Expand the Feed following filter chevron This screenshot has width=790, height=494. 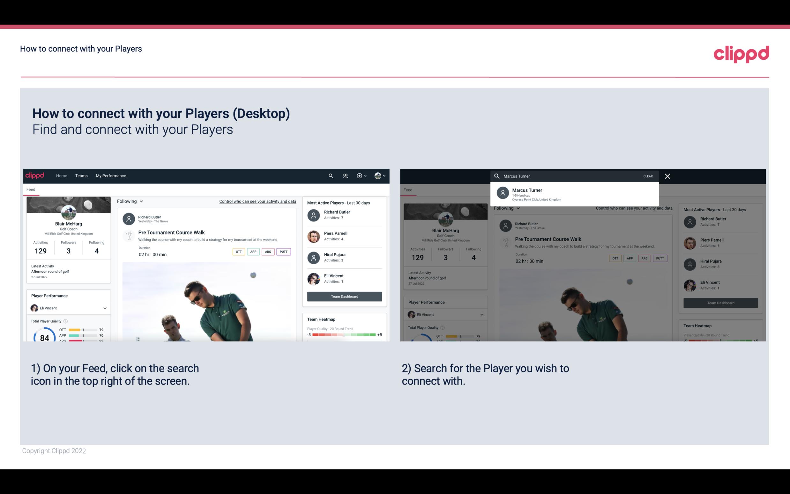141,201
